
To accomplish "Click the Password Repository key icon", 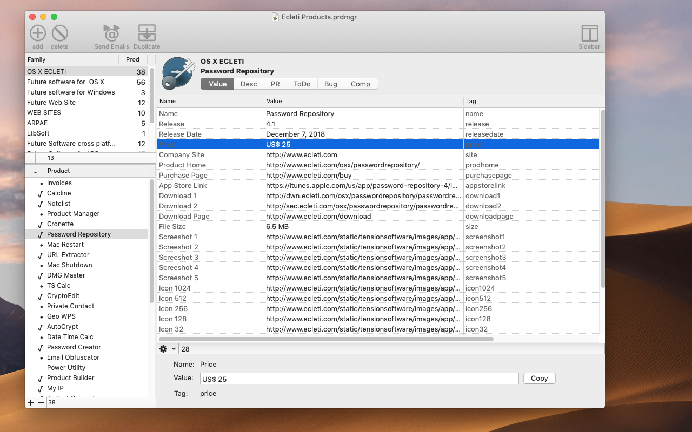I will tap(177, 72).
